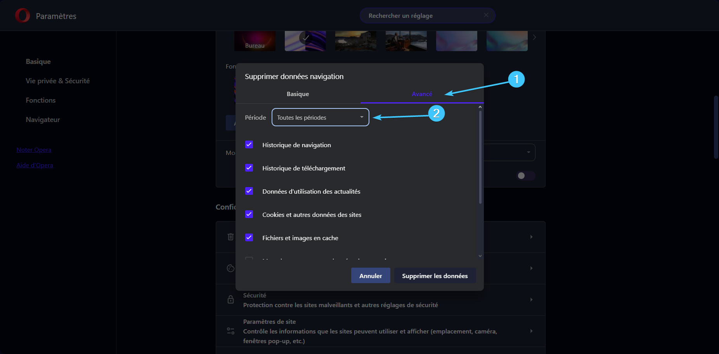Open the Période dropdown
The image size is (719, 354).
[x=321, y=117]
